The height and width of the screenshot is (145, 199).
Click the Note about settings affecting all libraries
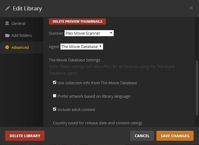112,70
